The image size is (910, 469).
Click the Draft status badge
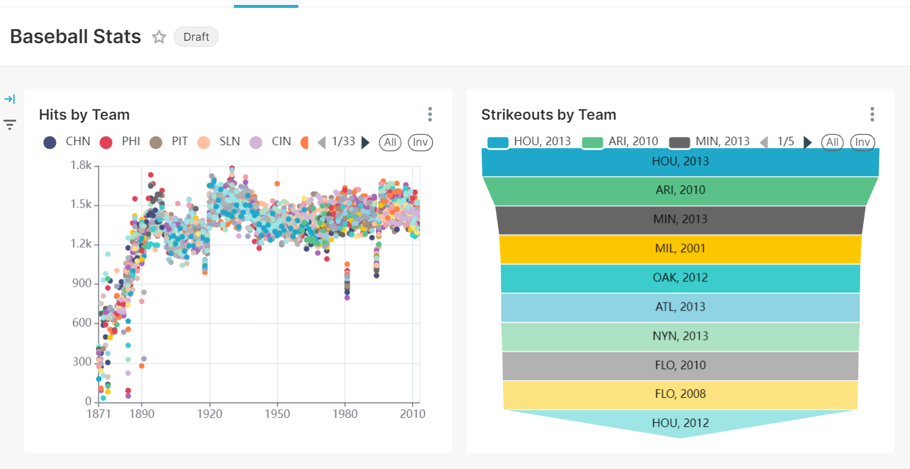[196, 37]
